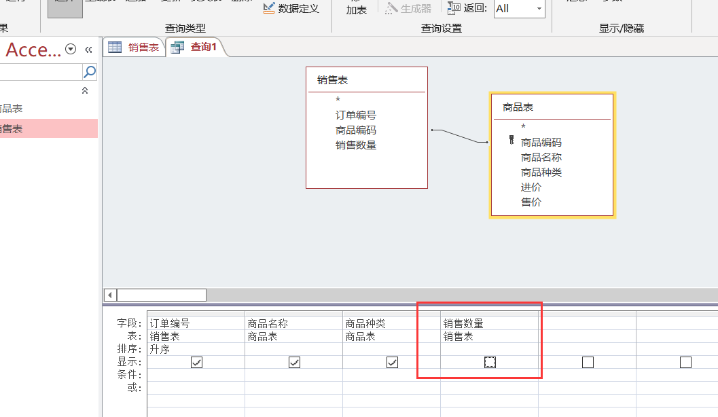This screenshot has height=417, width=718.
Task: Click the 返回 top-values icon
Action: pos(453,7)
